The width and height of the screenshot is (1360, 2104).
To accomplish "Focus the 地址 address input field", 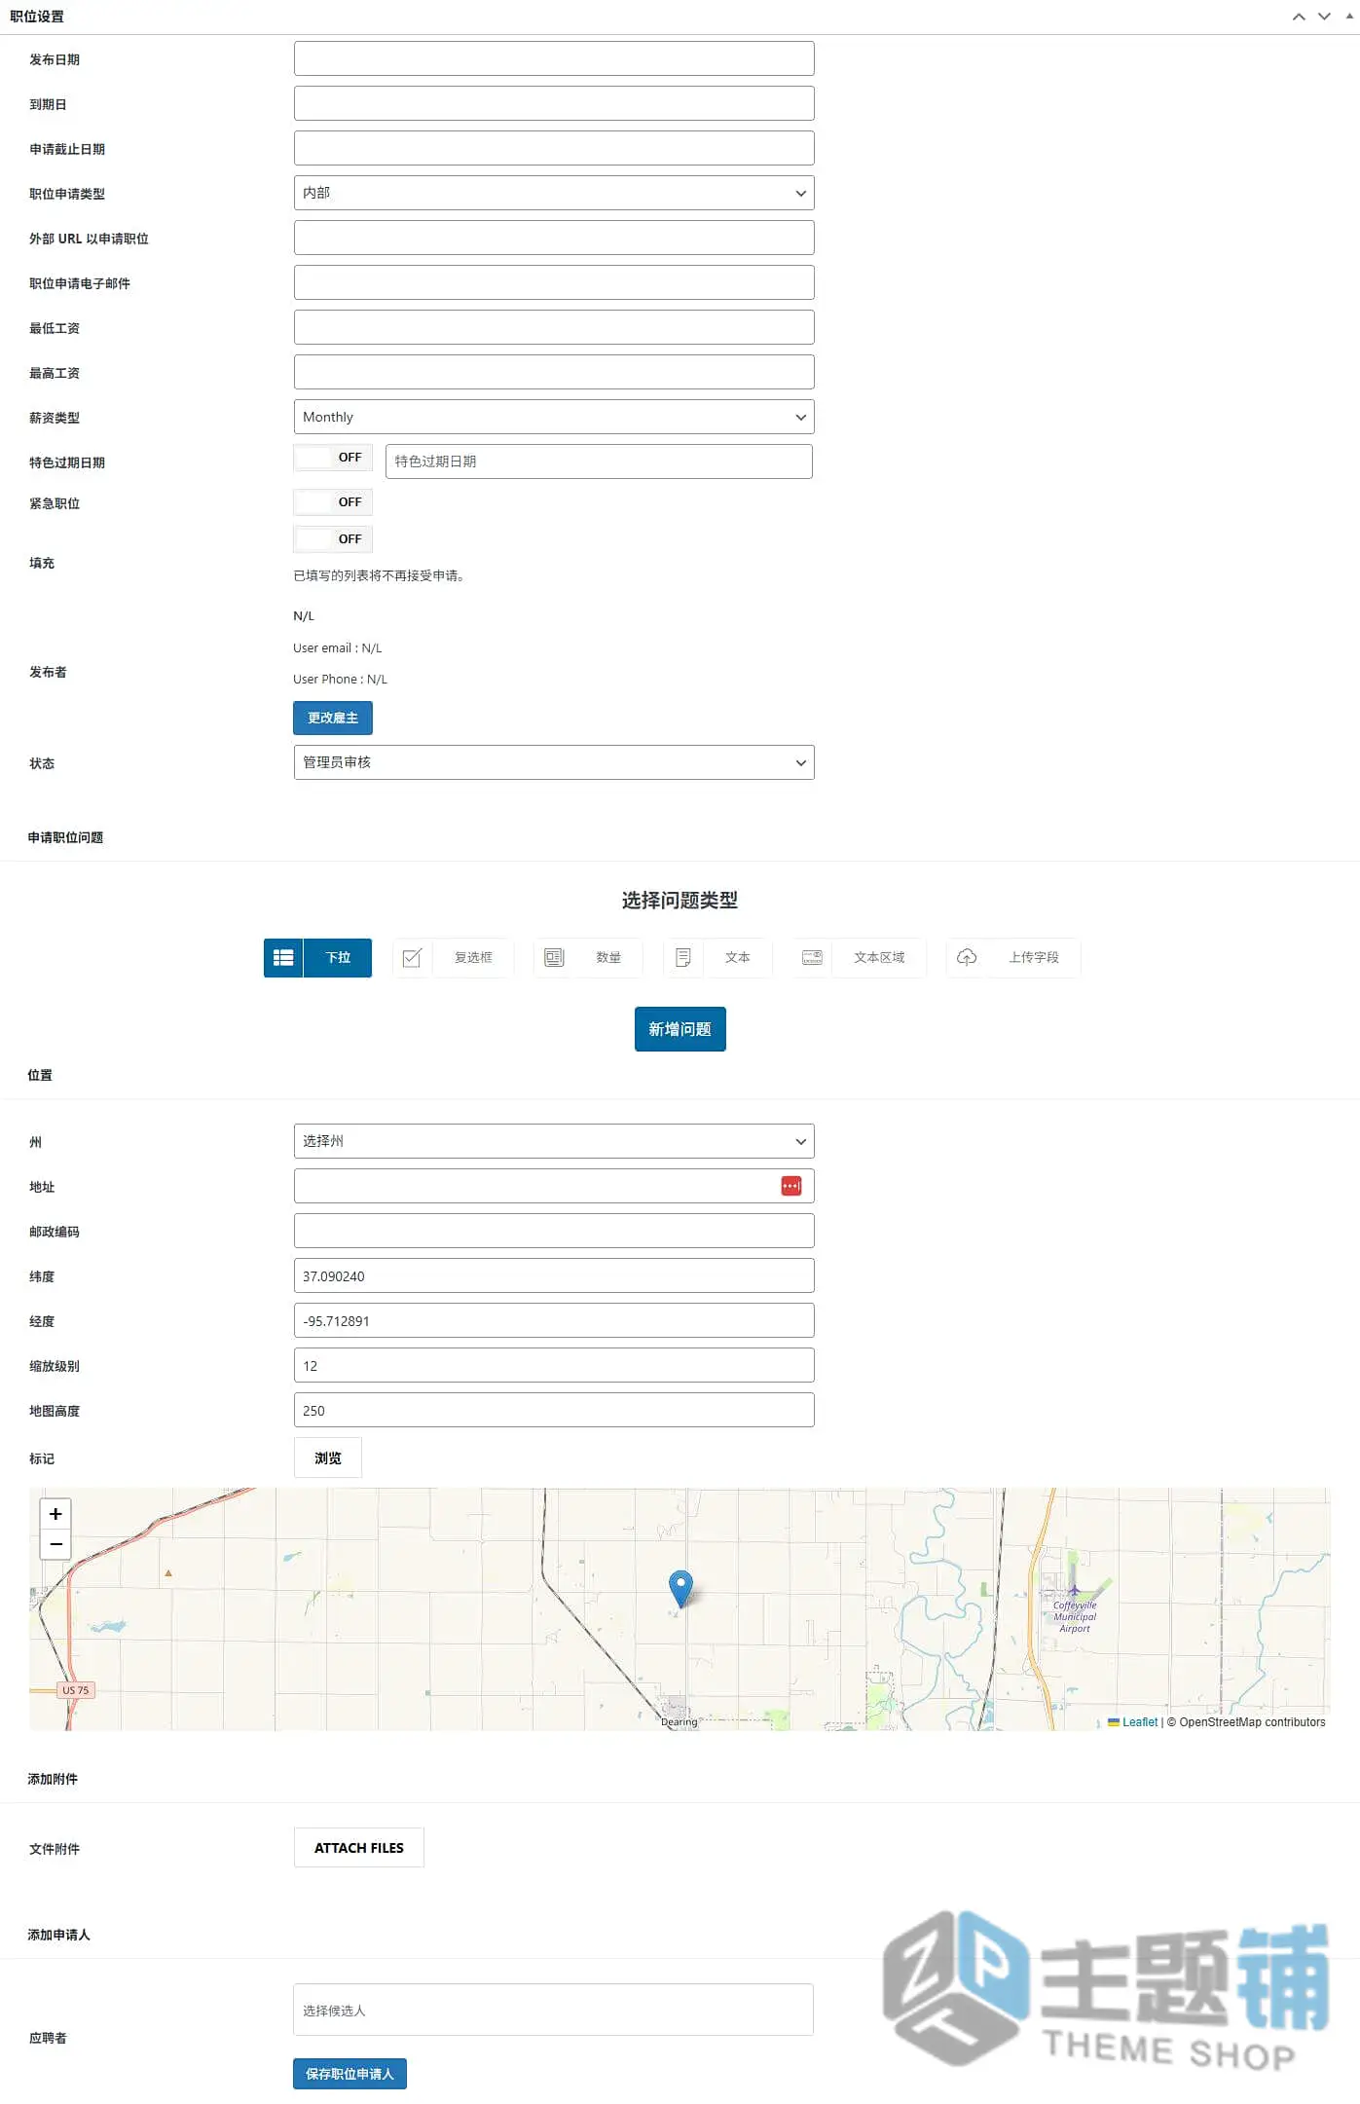I will [554, 1186].
